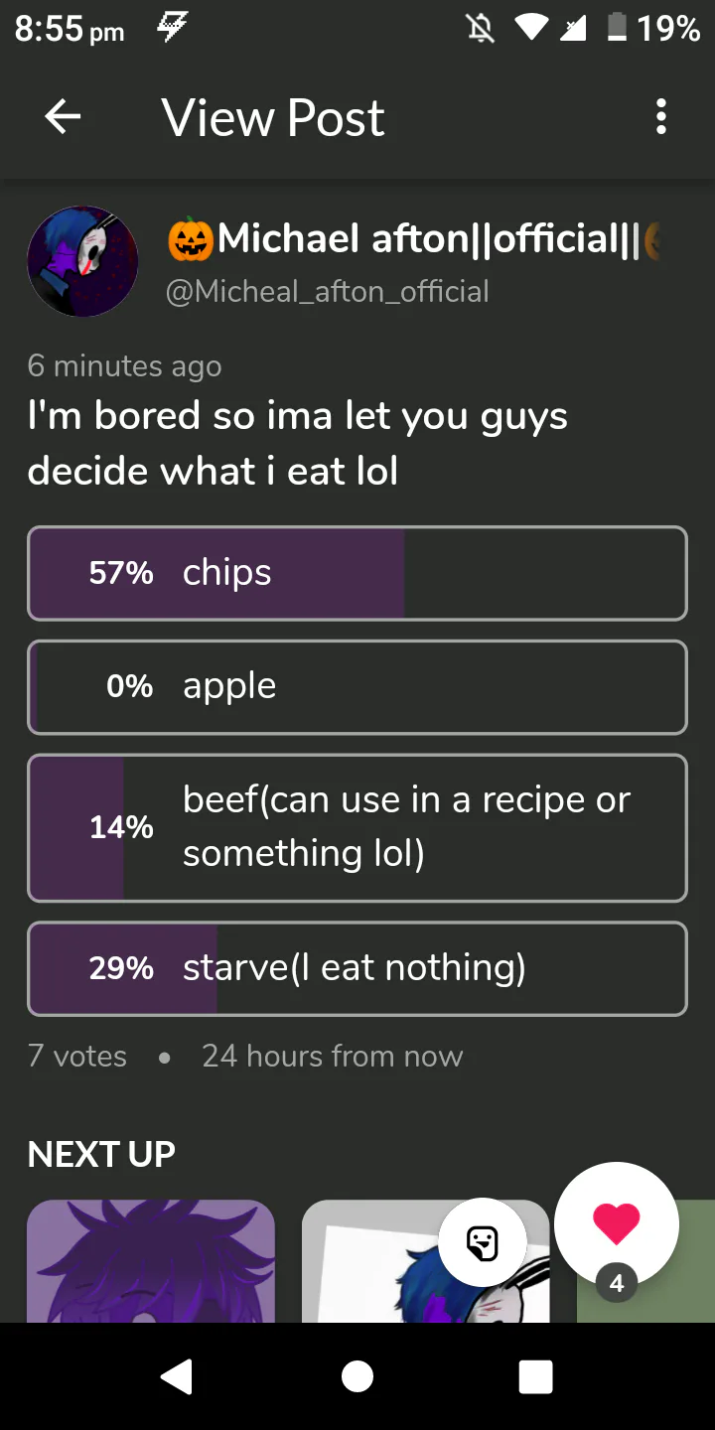Tap the muted notifications bell icon
The width and height of the screenshot is (715, 1430).
tap(481, 29)
